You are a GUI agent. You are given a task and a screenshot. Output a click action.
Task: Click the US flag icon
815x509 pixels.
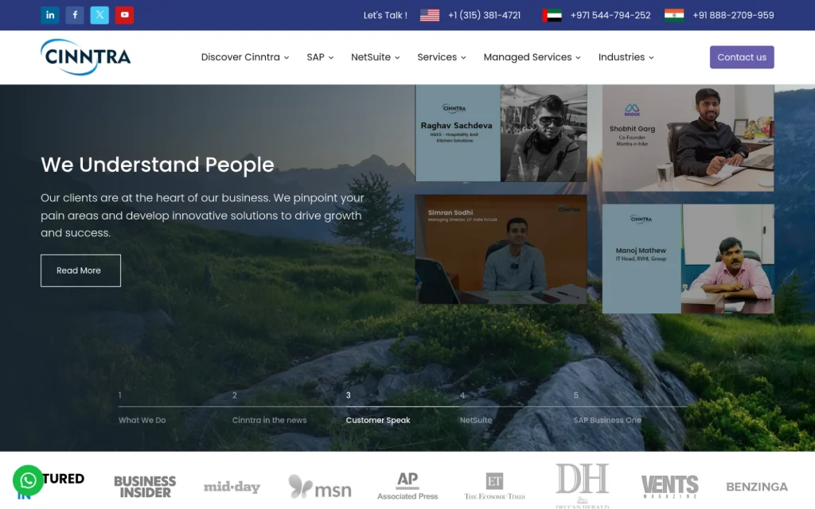(429, 16)
